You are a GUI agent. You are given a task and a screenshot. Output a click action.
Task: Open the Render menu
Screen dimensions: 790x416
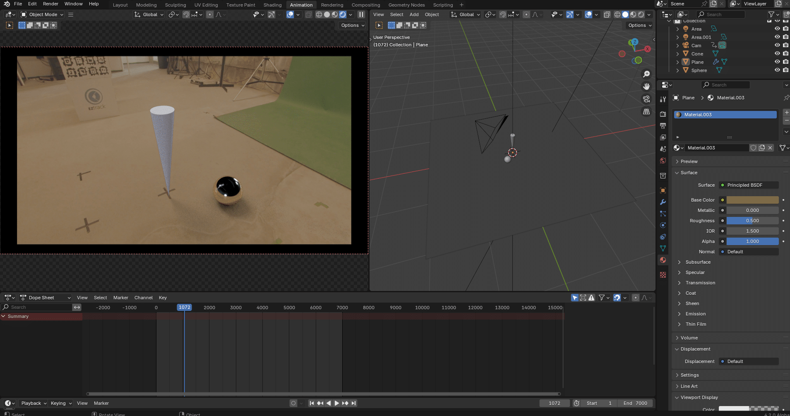[x=50, y=4]
